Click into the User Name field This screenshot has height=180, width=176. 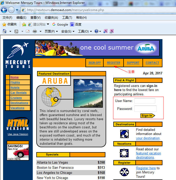(x=145, y=101)
